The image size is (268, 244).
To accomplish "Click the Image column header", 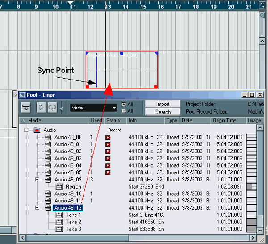I will [x=254, y=121].
